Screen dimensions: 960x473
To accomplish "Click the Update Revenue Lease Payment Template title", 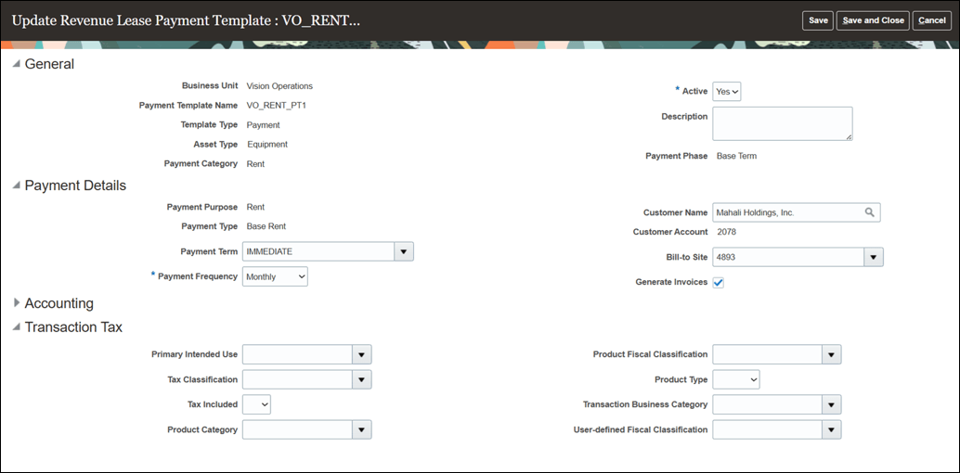I will (186, 20).
